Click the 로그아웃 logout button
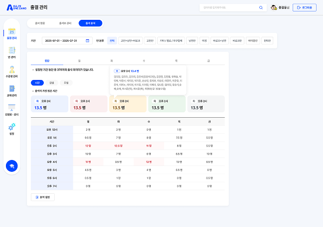Viewport: 323px width, 227px height. [x=305, y=7]
